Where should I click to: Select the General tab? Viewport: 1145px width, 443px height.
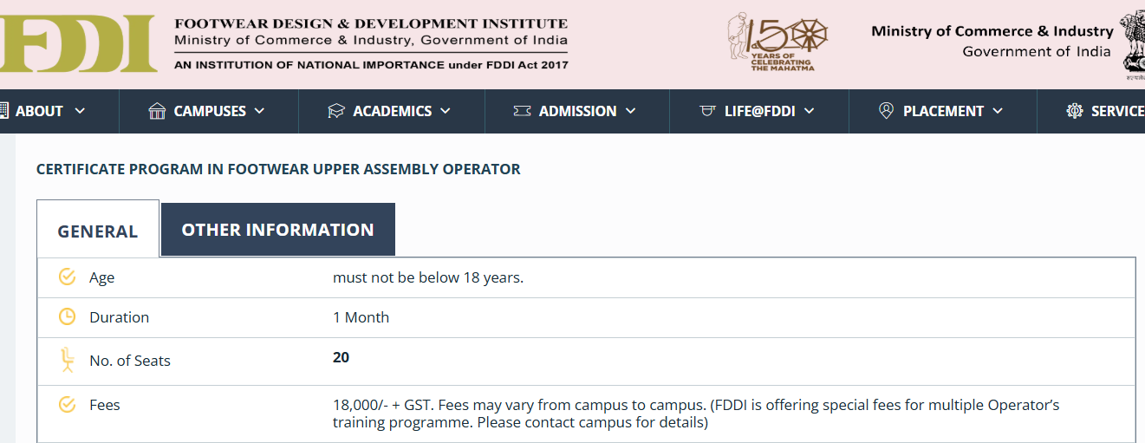98,231
